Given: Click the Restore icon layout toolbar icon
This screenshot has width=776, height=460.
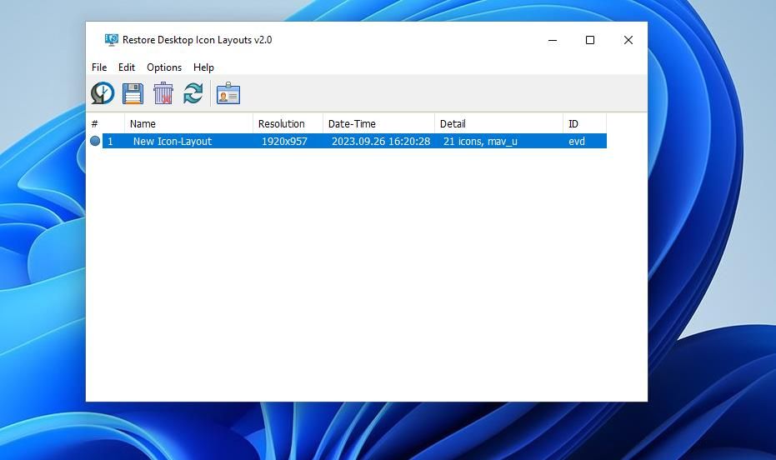Looking at the screenshot, I should 103,93.
